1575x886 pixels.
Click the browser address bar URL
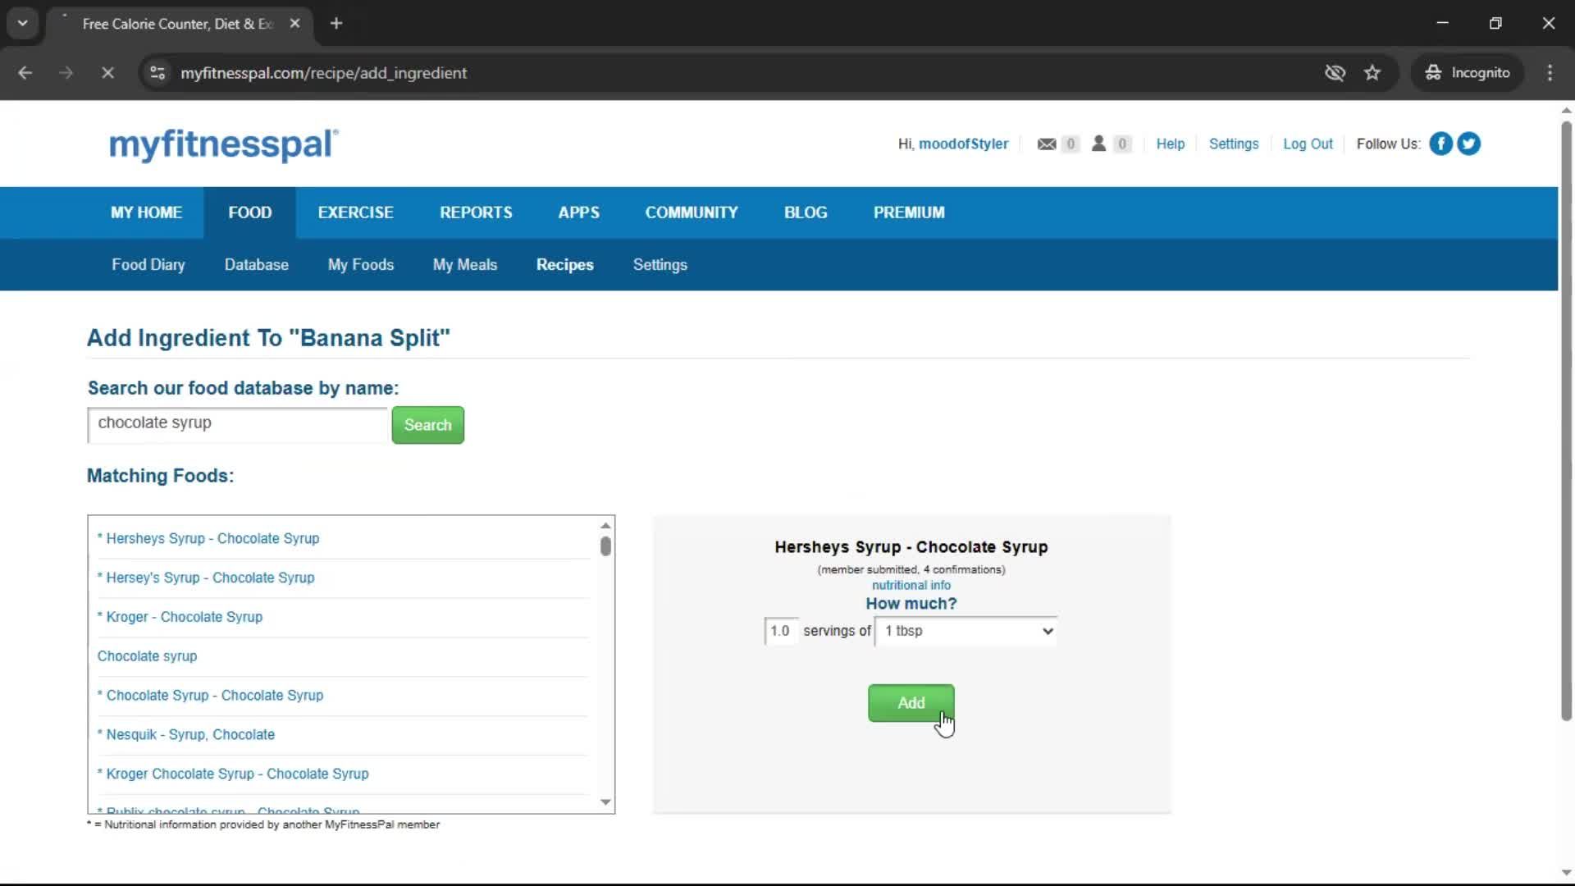(x=324, y=73)
